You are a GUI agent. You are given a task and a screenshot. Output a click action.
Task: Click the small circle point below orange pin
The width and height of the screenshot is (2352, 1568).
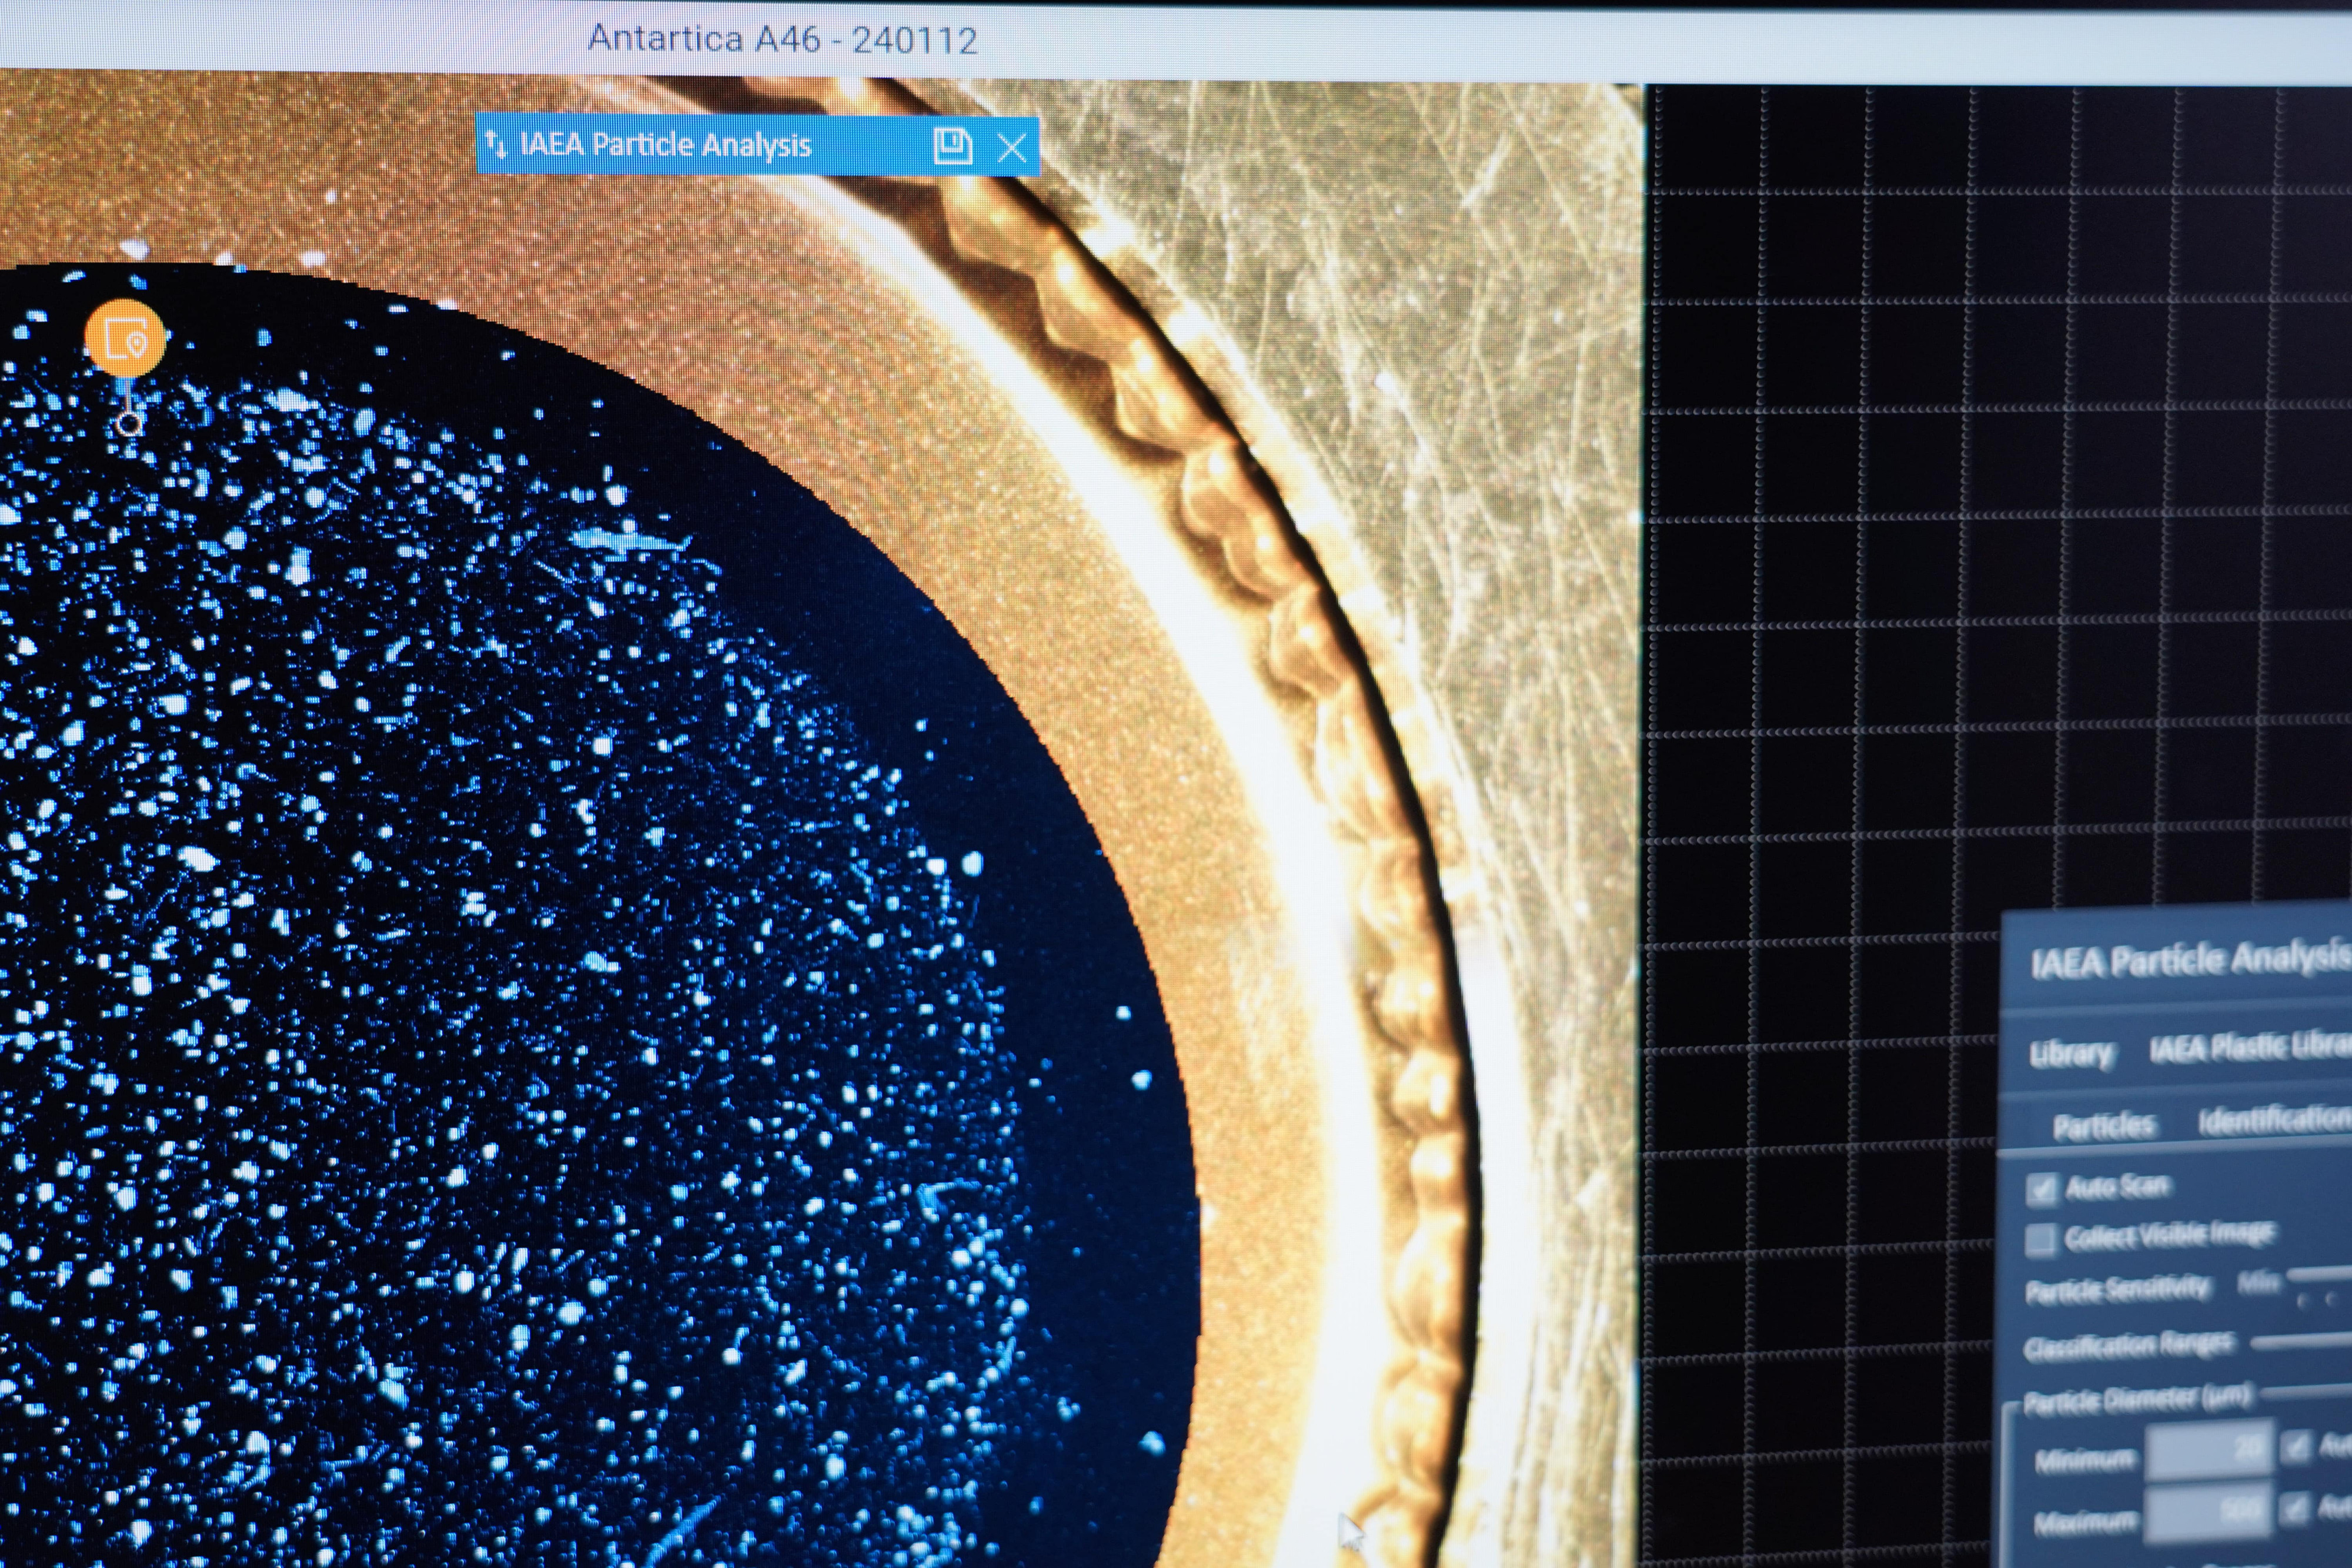tap(128, 424)
